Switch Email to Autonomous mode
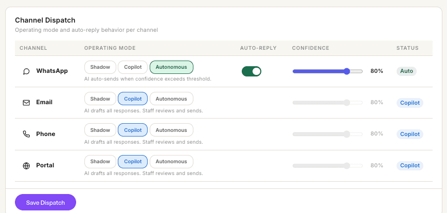The height and width of the screenshot is (213, 447). pyautogui.click(x=171, y=99)
